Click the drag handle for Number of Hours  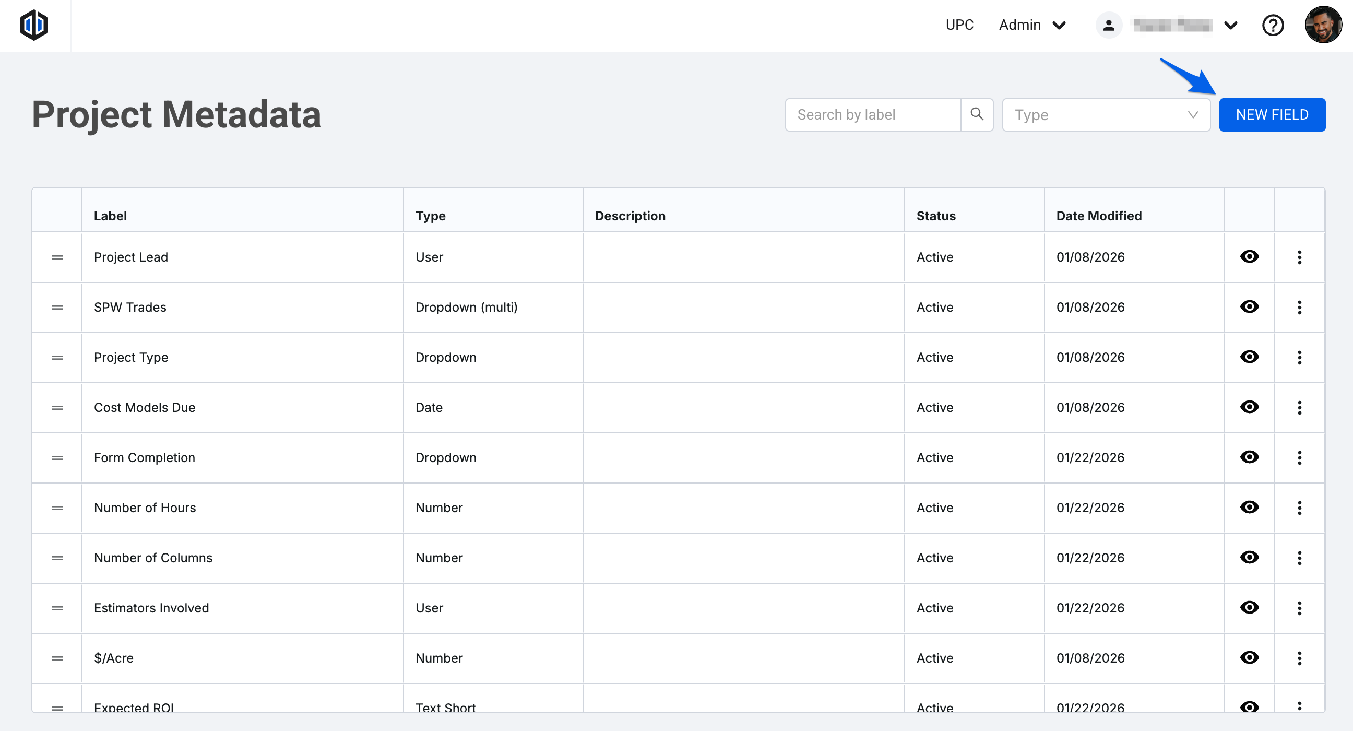[57, 508]
